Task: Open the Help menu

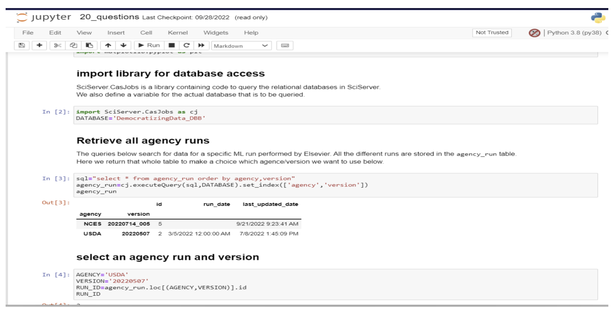Action: pos(251,33)
